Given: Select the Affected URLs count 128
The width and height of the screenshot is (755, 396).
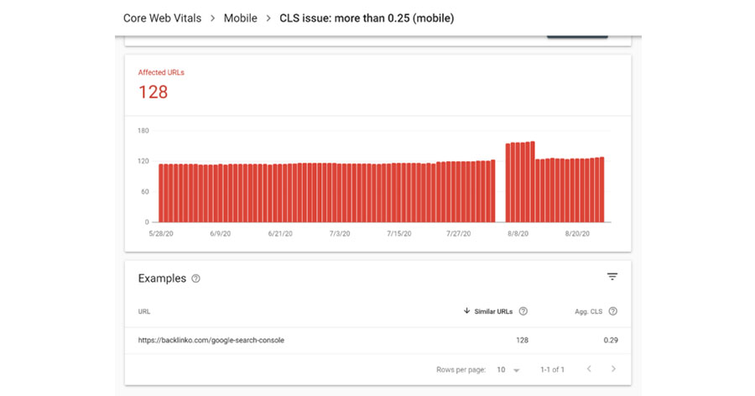Looking at the screenshot, I should (154, 92).
